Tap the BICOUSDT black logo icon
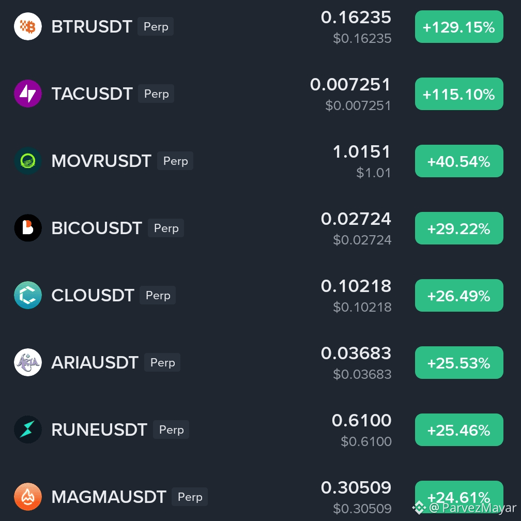 [28, 228]
